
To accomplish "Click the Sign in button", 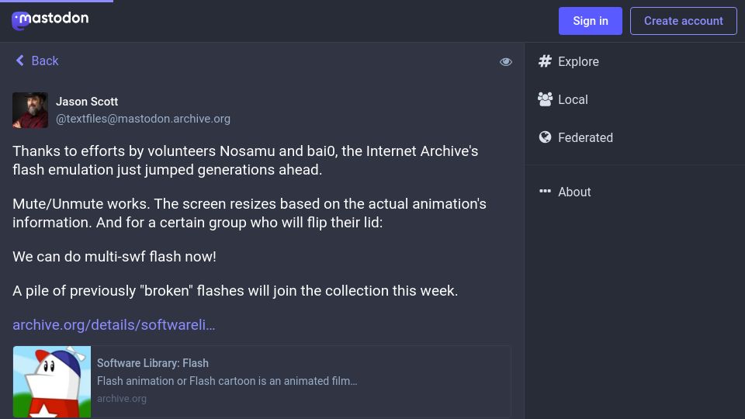I will pyautogui.click(x=590, y=21).
